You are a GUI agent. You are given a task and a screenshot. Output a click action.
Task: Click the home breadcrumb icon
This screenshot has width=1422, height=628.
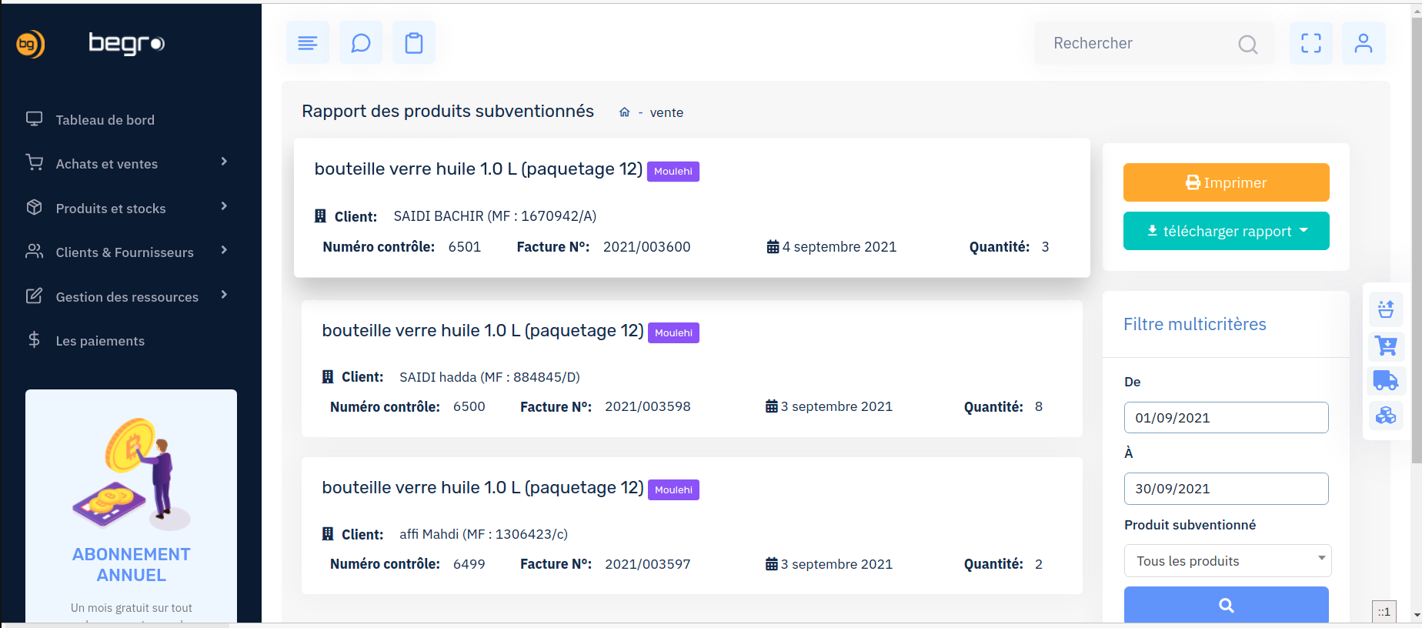[x=625, y=112]
